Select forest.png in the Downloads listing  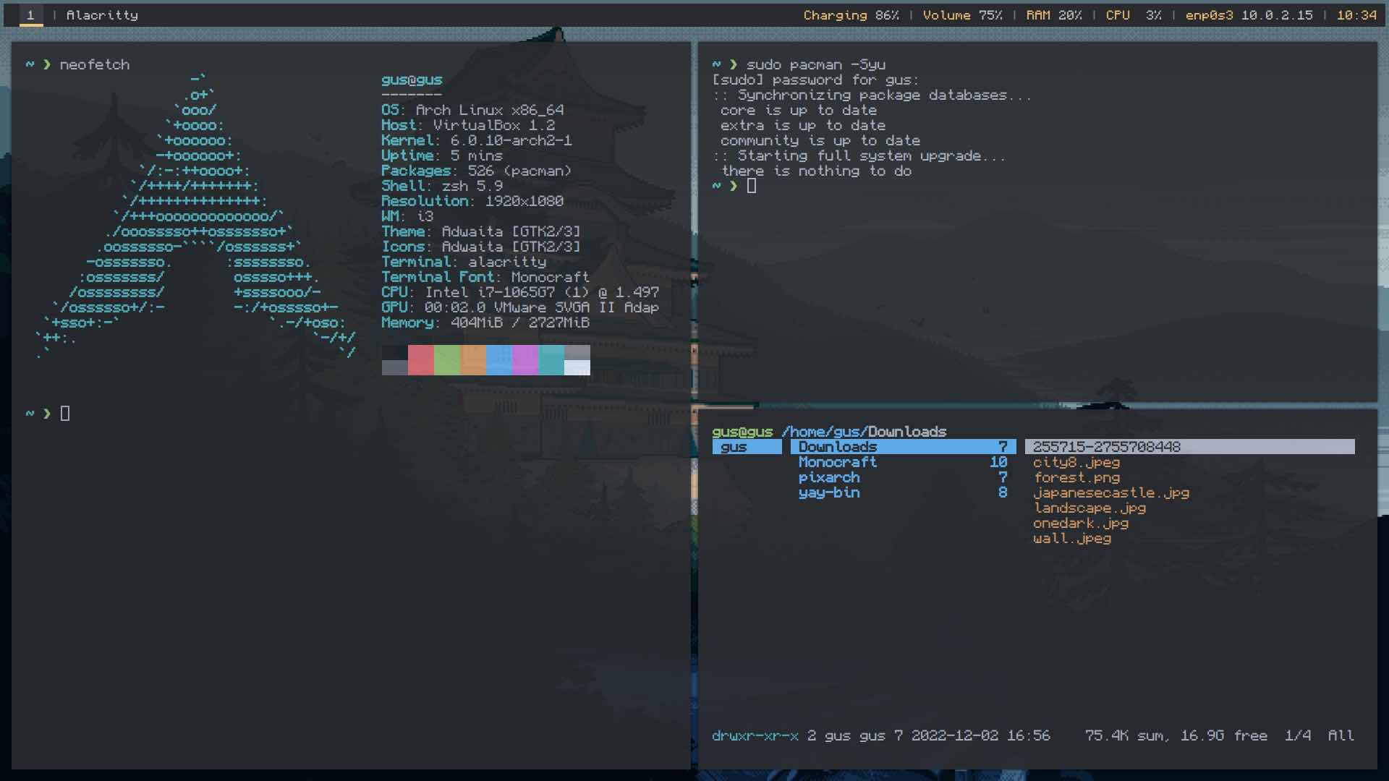pos(1077,477)
